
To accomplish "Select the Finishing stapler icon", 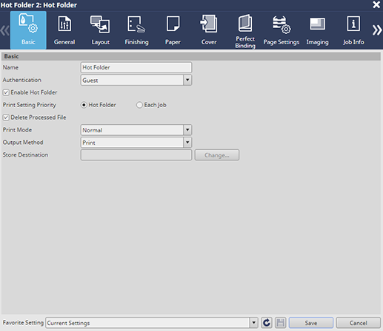I will pyautogui.click(x=136, y=24).
